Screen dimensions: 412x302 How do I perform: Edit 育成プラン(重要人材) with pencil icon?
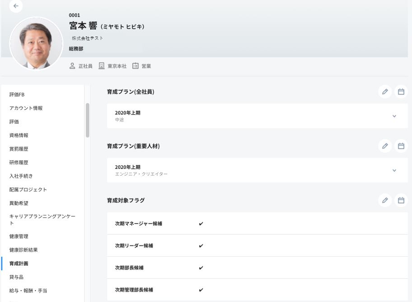pos(385,146)
